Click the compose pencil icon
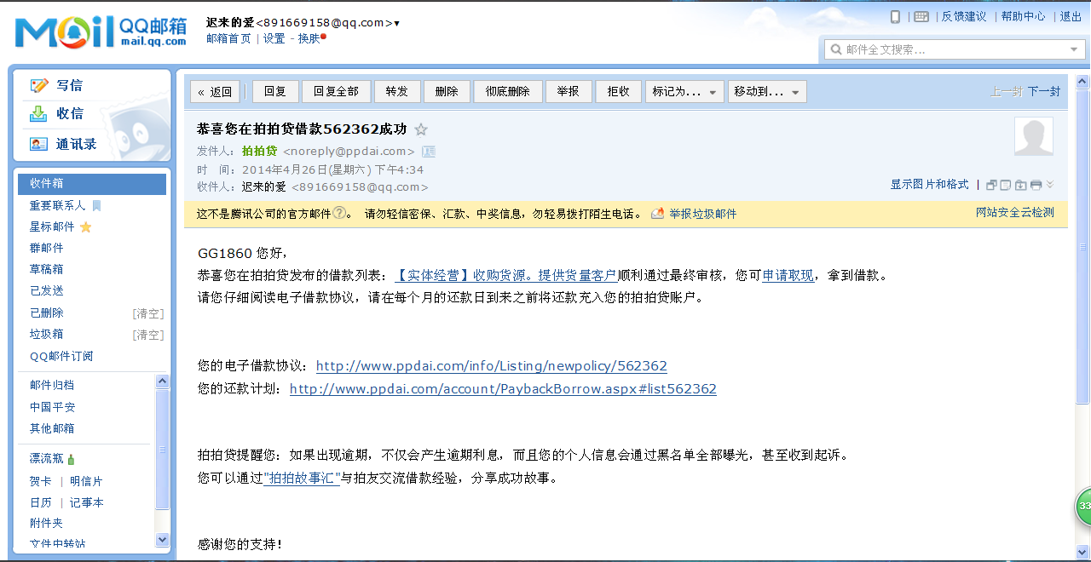 point(39,85)
